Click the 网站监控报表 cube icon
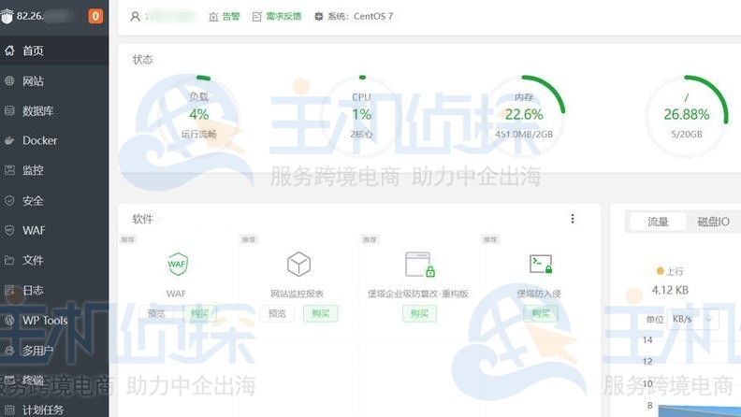 click(298, 264)
